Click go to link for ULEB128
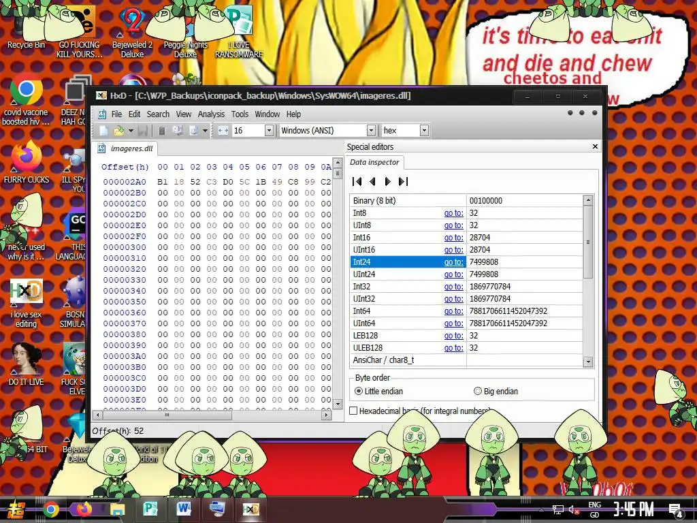The image size is (697, 523). [453, 348]
